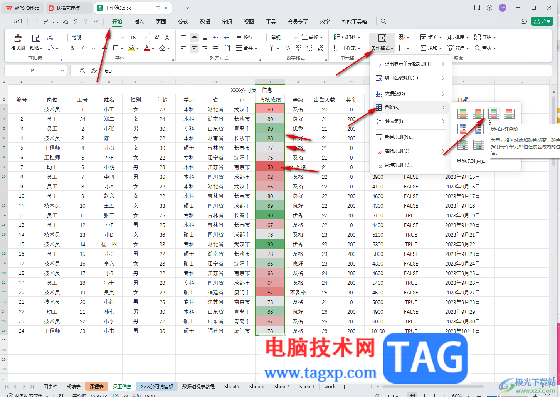Image resolution: width=560 pixels, height=397 pixels.
Task: Choose the blue-white-red color scale thumbnail
Action: (x=463, y=129)
